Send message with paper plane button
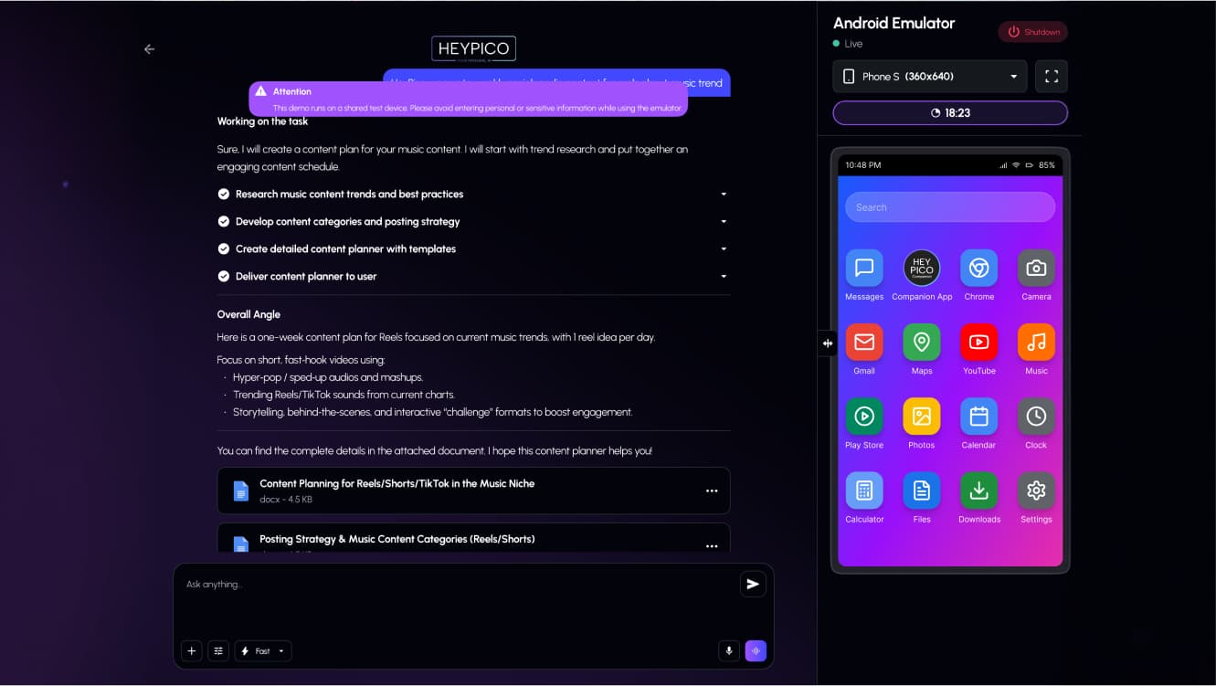Viewport: 1216px width, 686px height. (753, 585)
